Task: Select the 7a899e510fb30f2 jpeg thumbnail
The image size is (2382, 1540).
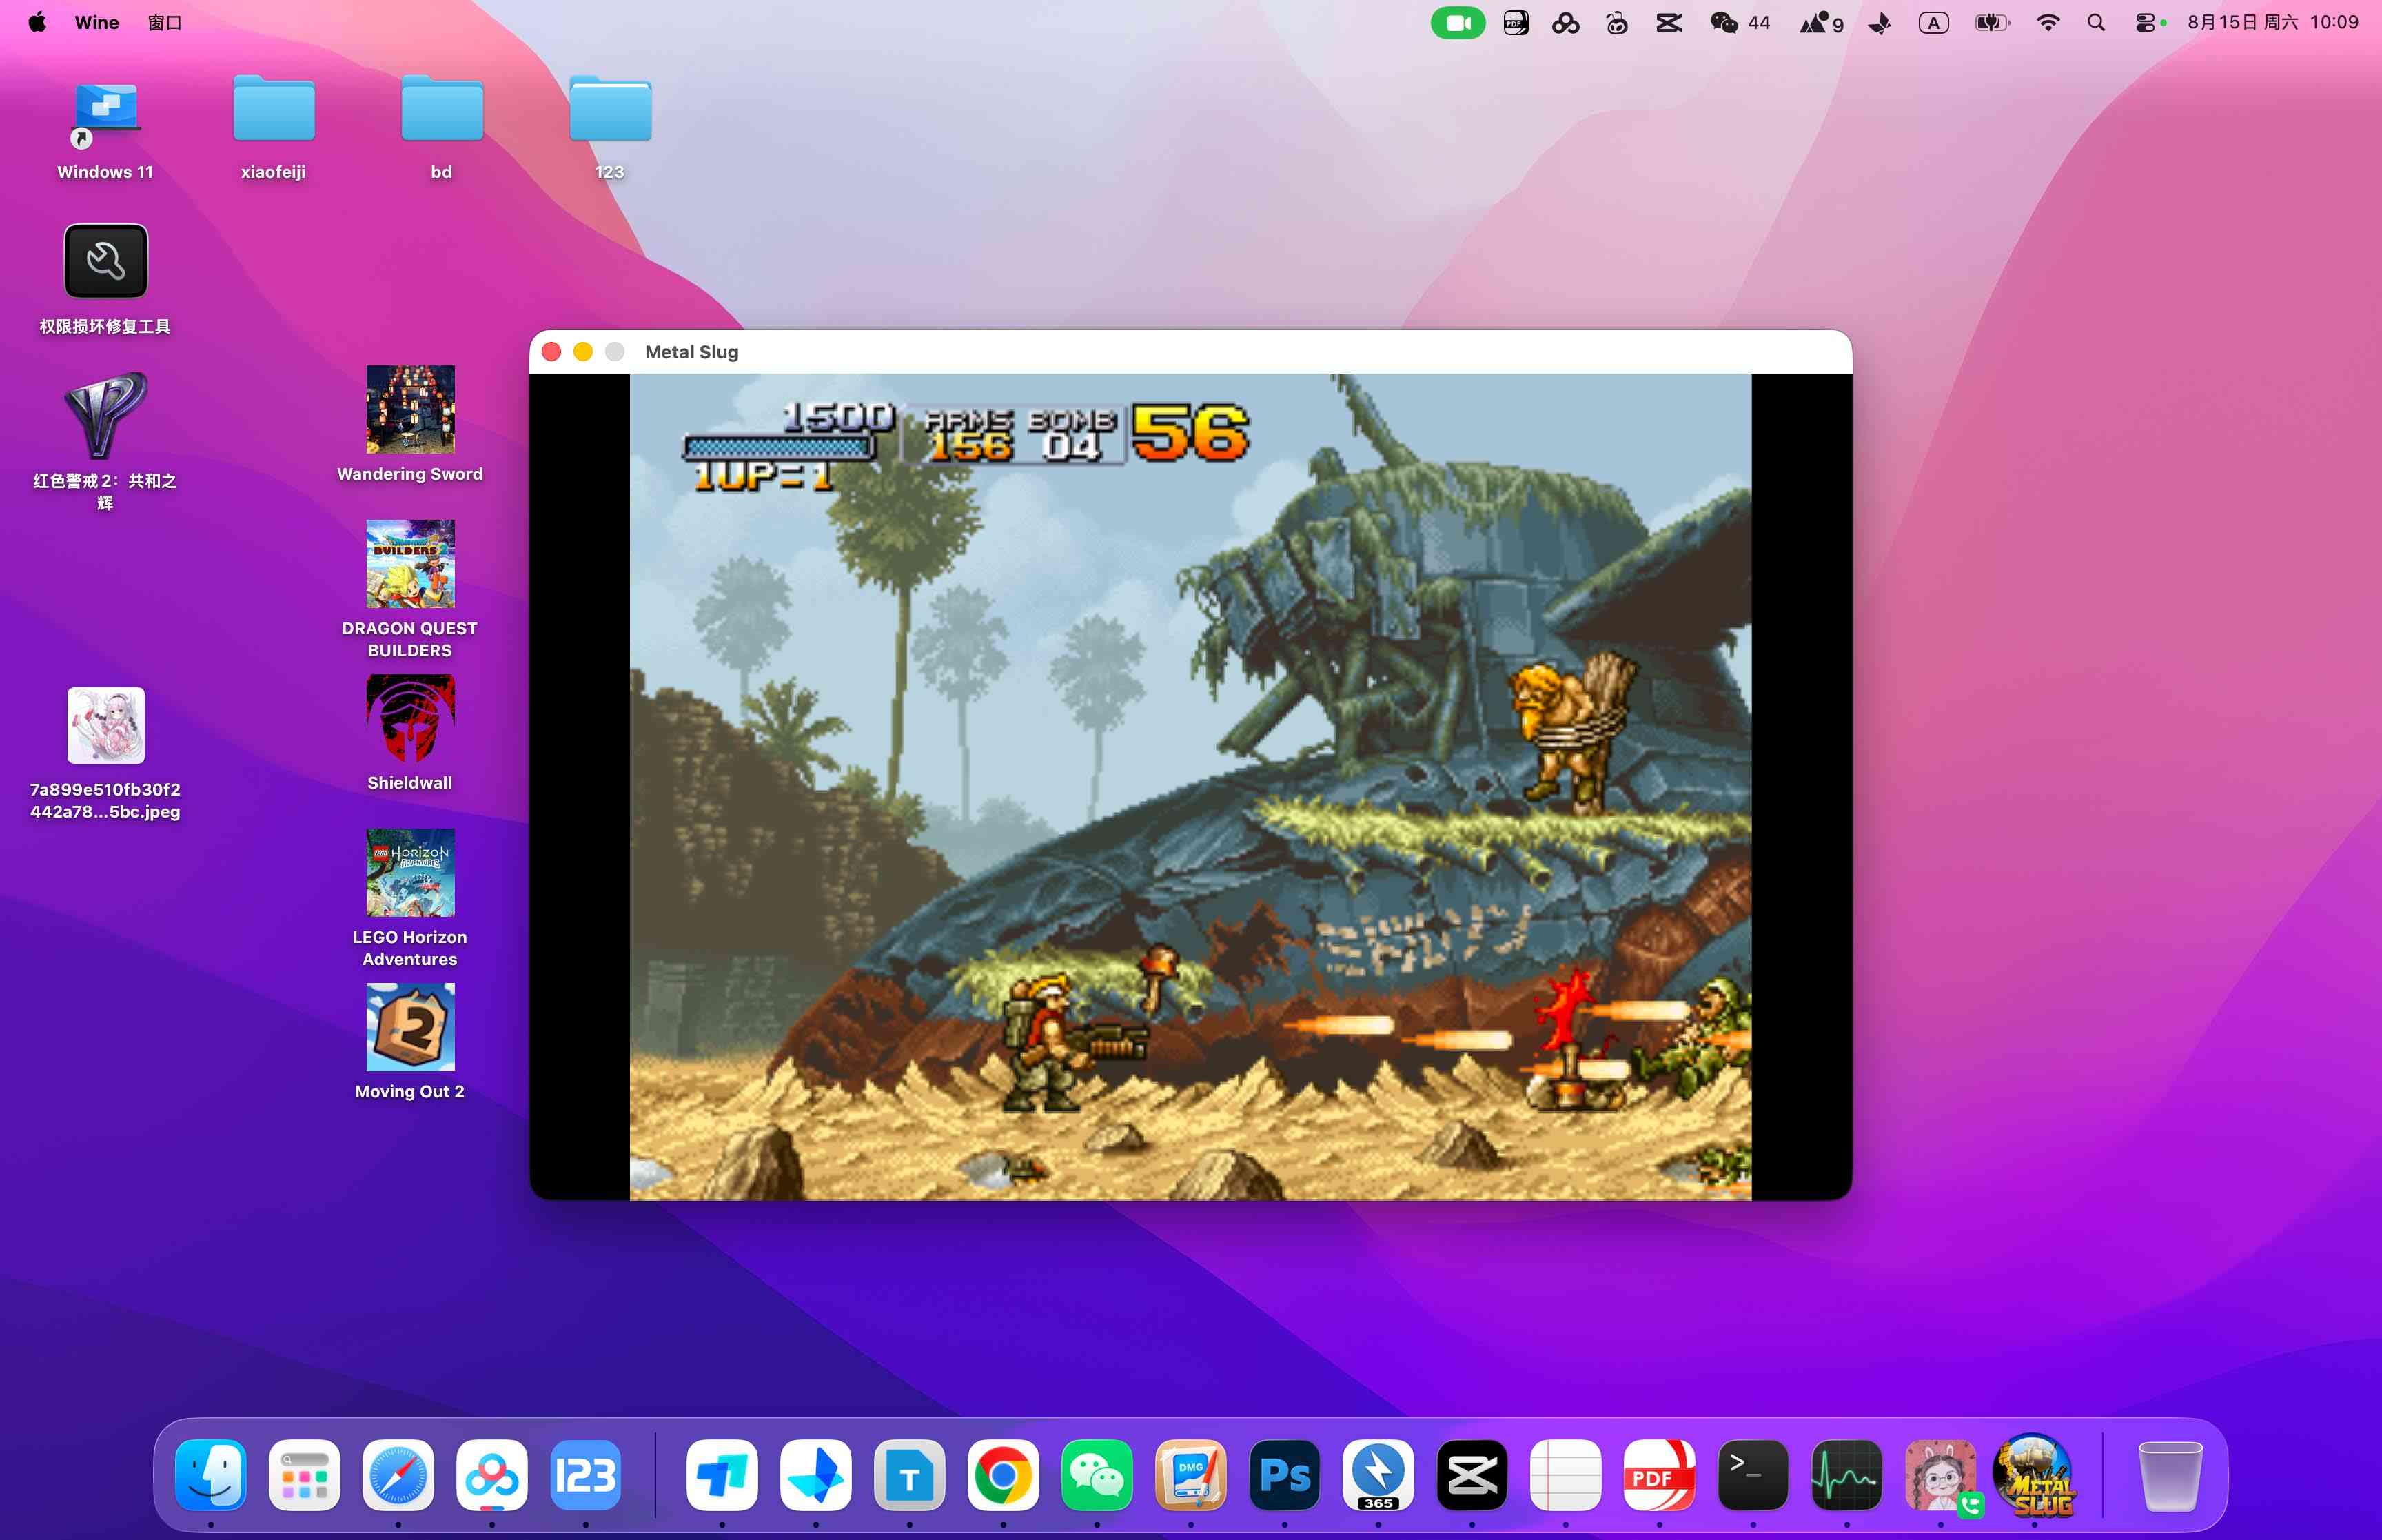Action: tap(105, 725)
